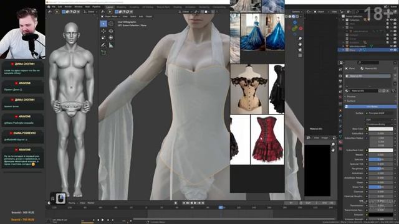Open the Object Mode dropdown
The image size is (399, 224).
[x=111, y=17]
